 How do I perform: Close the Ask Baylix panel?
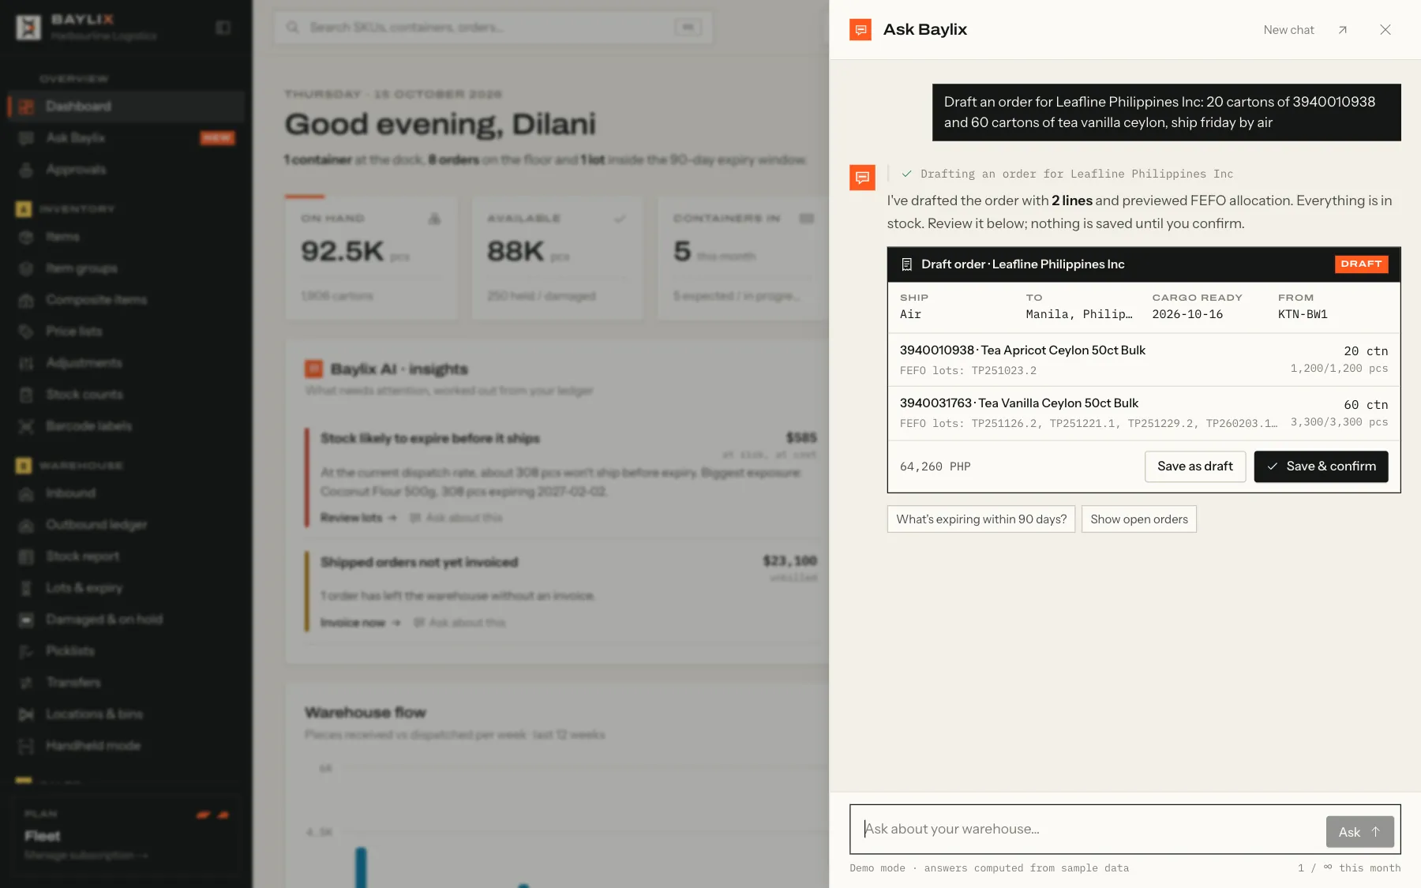(x=1385, y=30)
